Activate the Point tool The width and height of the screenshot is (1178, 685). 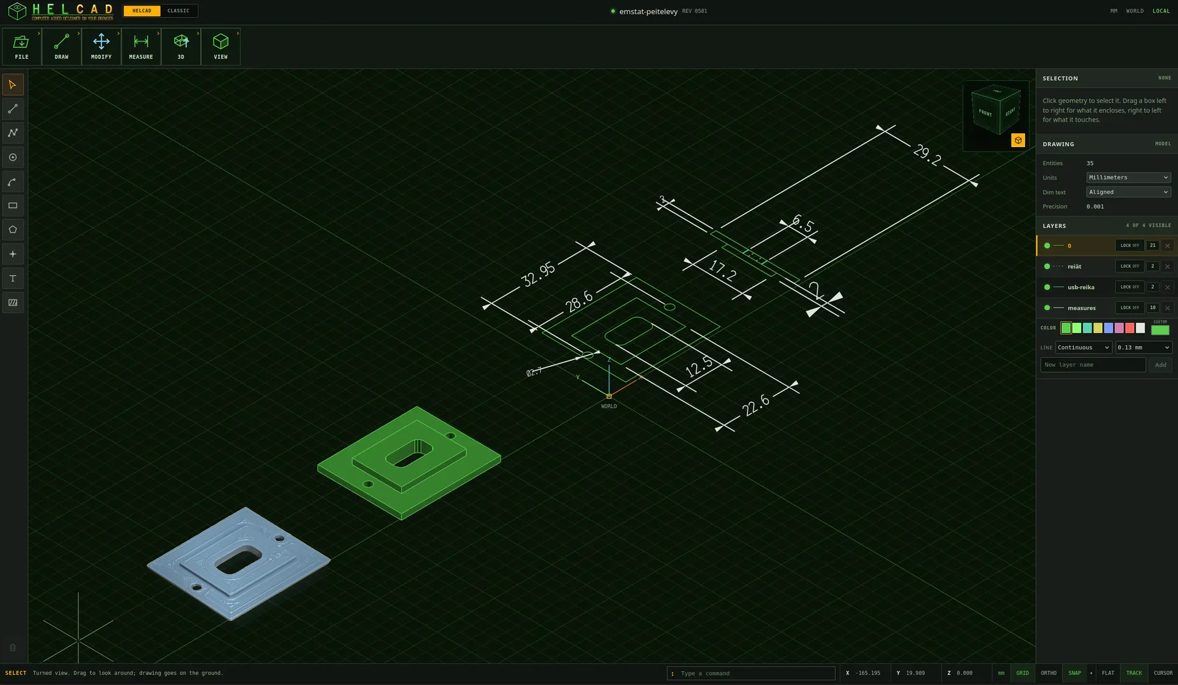pyautogui.click(x=13, y=254)
